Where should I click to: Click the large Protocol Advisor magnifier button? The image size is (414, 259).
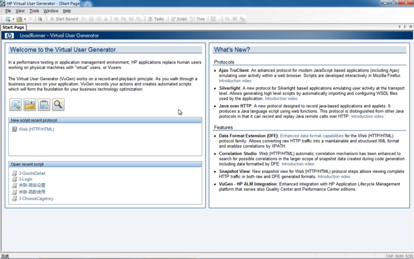[x=58, y=104]
